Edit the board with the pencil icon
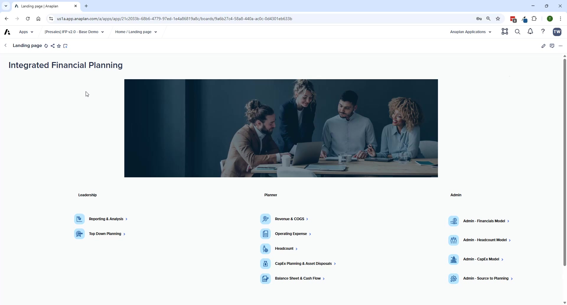The height and width of the screenshot is (305, 567). tap(544, 46)
